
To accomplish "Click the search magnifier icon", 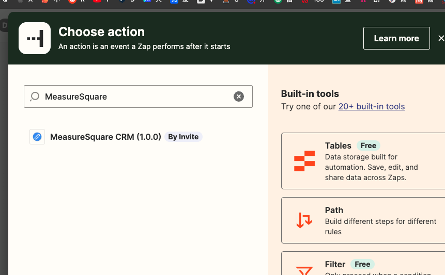I will coord(35,96).
